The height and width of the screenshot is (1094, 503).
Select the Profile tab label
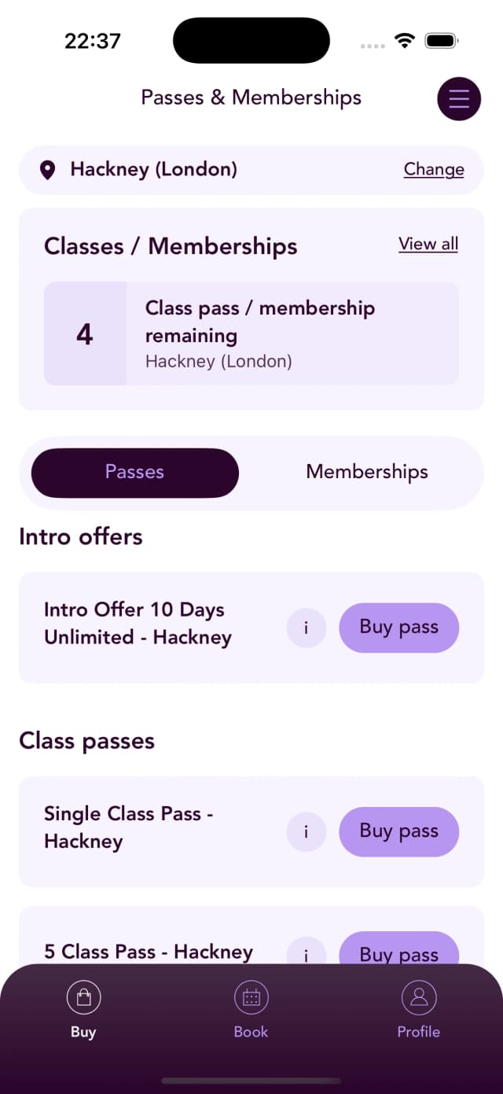click(x=418, y=1032)
